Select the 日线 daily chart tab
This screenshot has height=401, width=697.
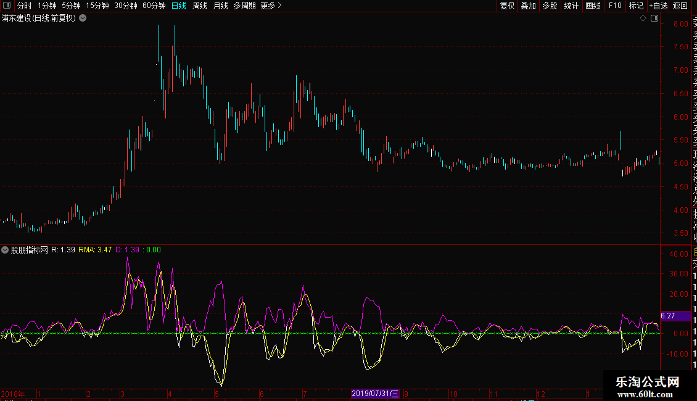(x=179, y=6)
